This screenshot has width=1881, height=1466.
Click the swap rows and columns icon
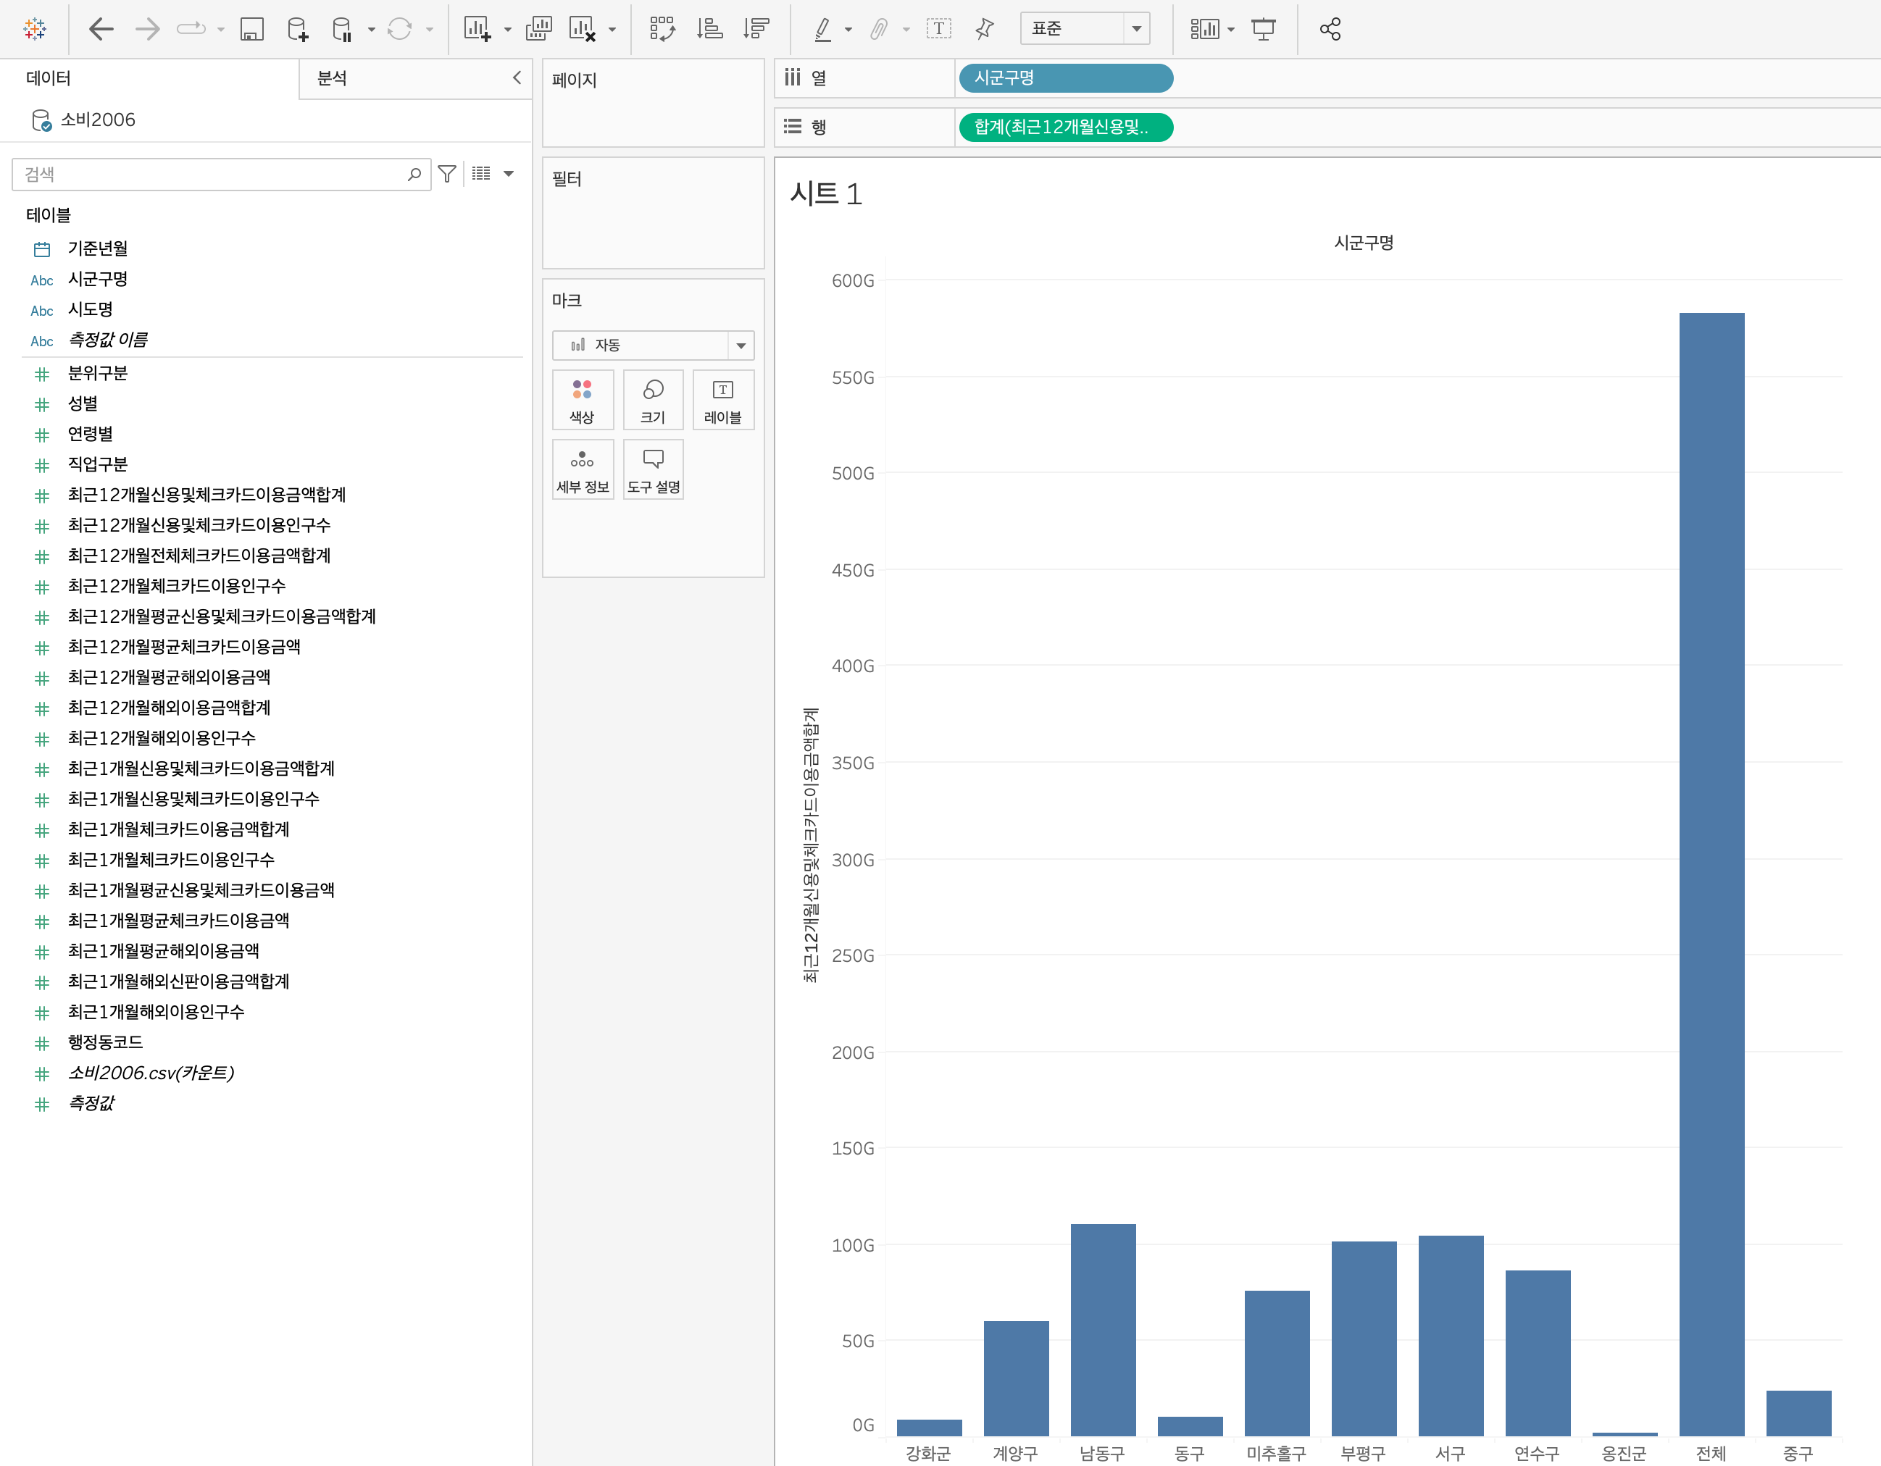coord(662,29)
